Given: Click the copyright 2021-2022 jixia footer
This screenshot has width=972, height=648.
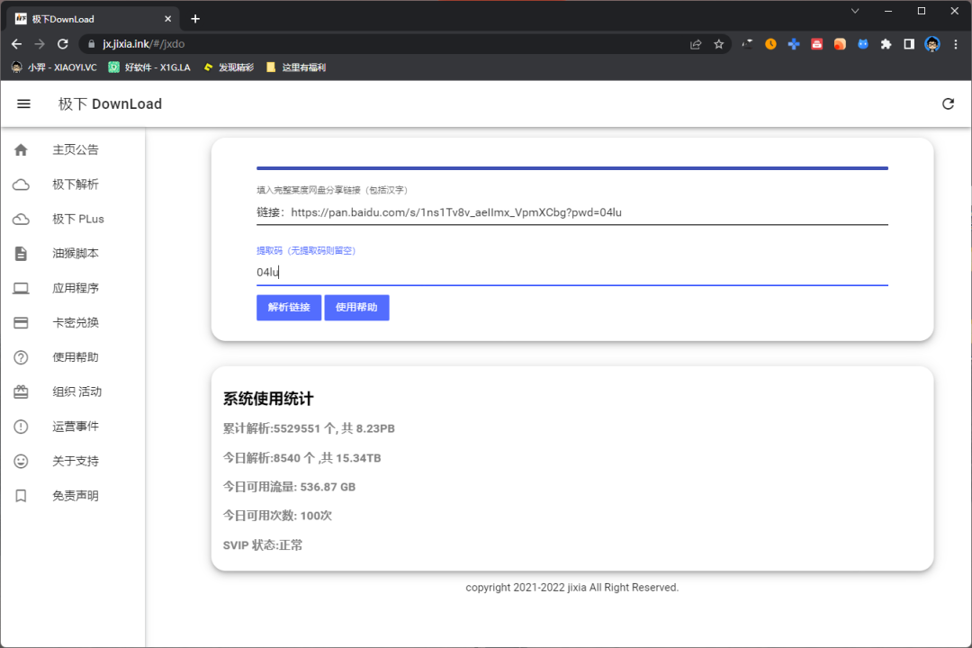Looking at the screenshot, I should 572,587.
